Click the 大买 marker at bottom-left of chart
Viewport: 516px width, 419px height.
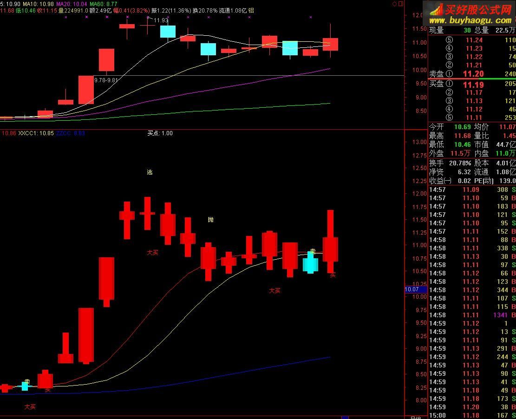point(30,406)
